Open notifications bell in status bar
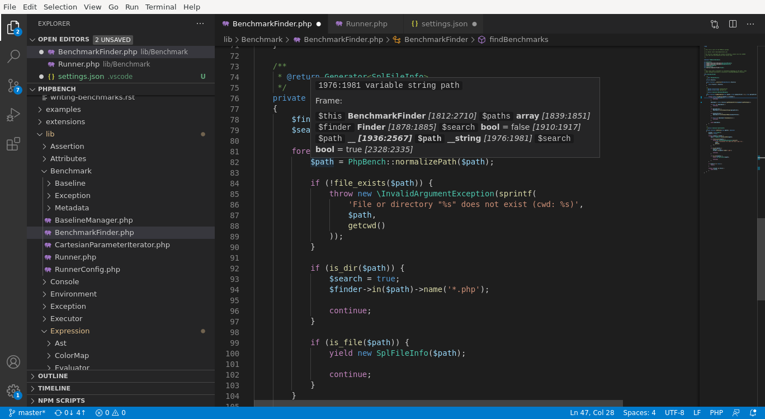Screen dimensions: 765x419 click(x=753, y=413)
